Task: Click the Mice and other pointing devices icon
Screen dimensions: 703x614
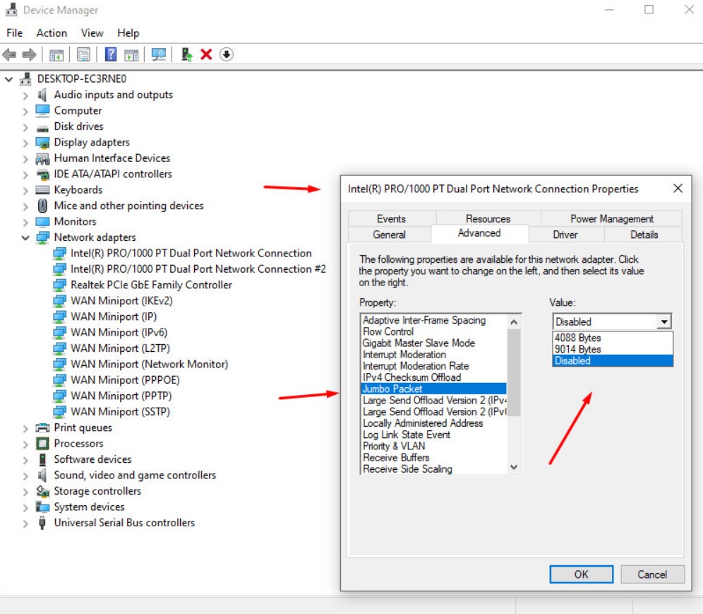Action: 42,206
